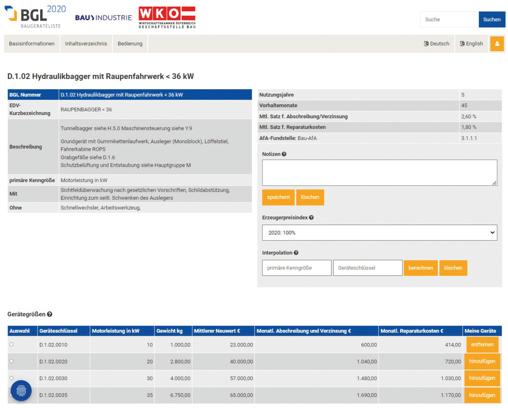
Task: Click the help icon next to Interpolation
Action: coord(296,253)
